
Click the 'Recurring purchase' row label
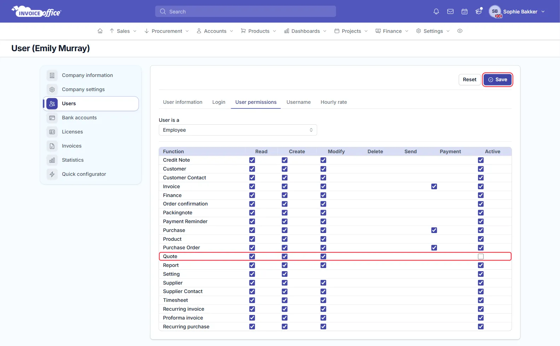point(186,327)
